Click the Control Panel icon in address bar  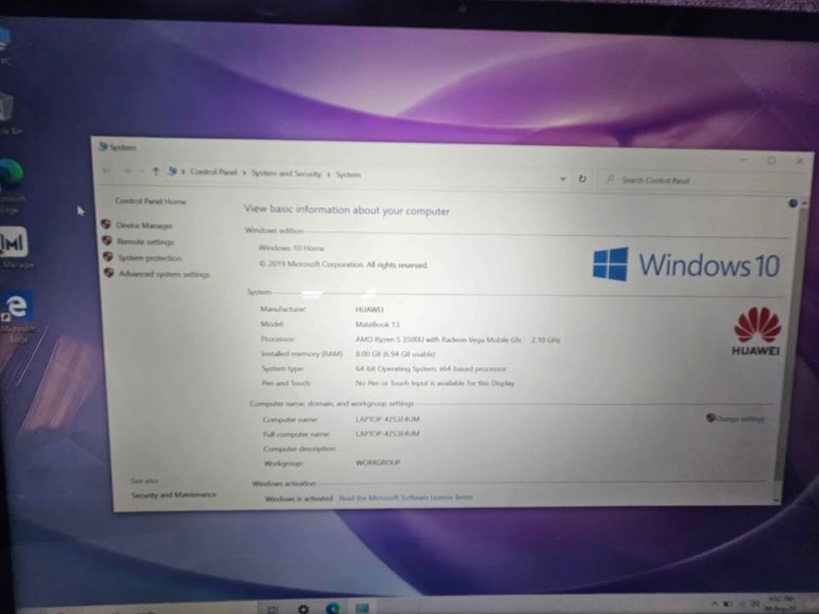pyautogui.click(x=171, y=171)
